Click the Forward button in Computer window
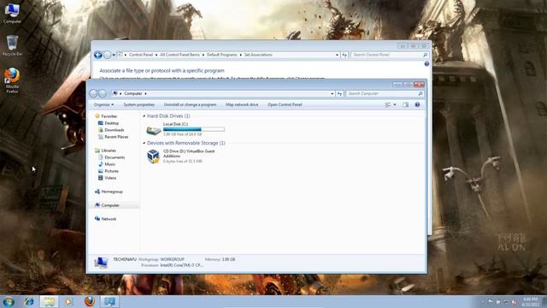This screenshot has height=308, width=547. (103, 93)
